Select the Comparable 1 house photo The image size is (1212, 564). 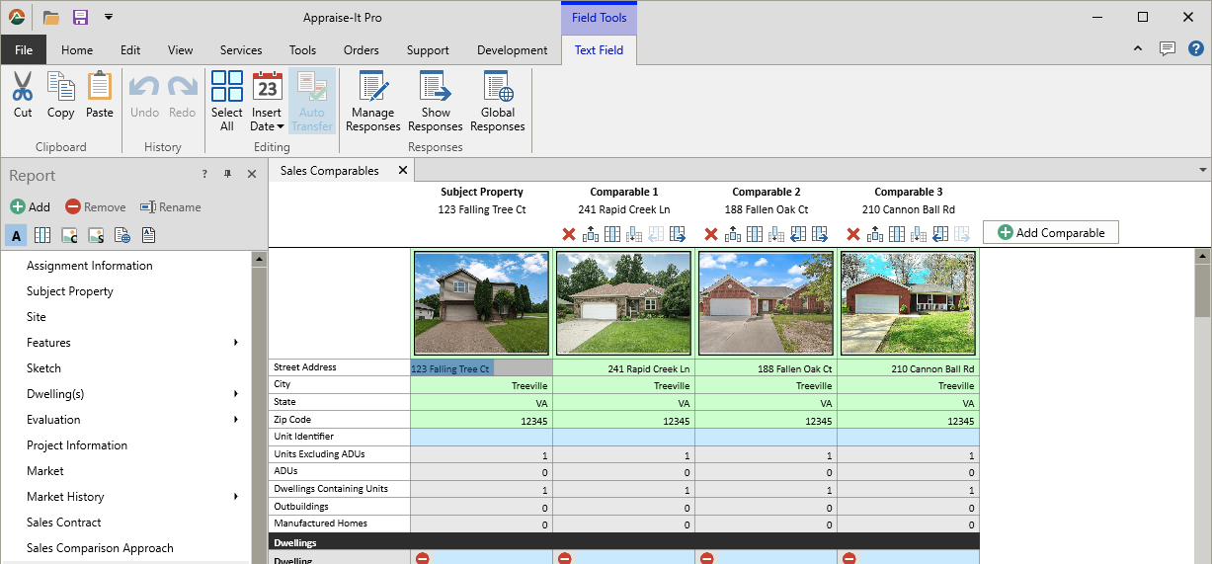click(623, 302)
